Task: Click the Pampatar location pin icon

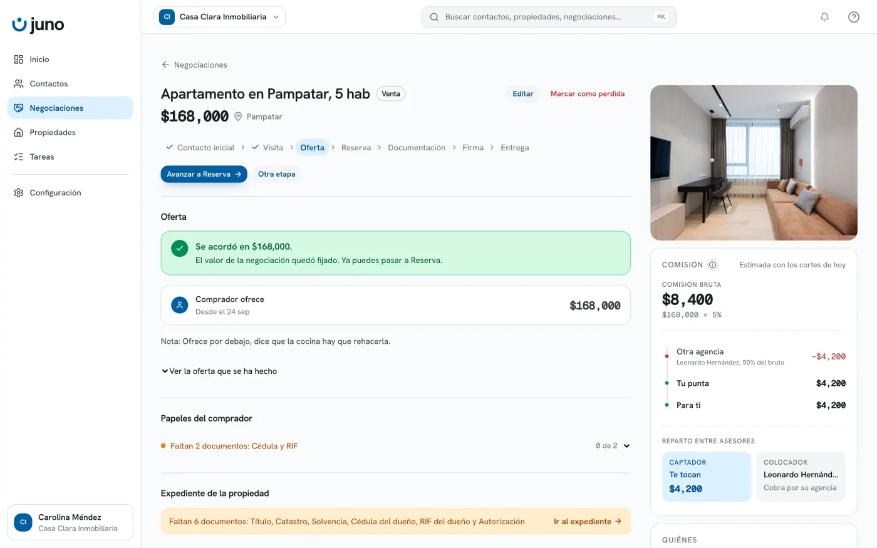Action: click(x=238, y=116)
